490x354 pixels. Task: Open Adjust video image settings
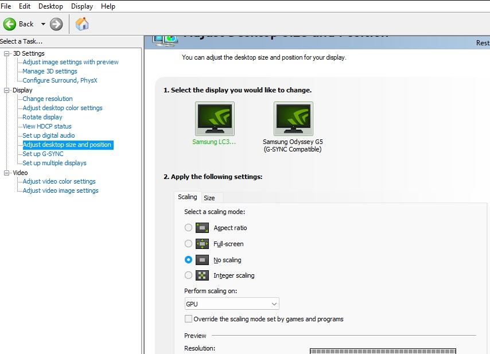click(60, 190)
